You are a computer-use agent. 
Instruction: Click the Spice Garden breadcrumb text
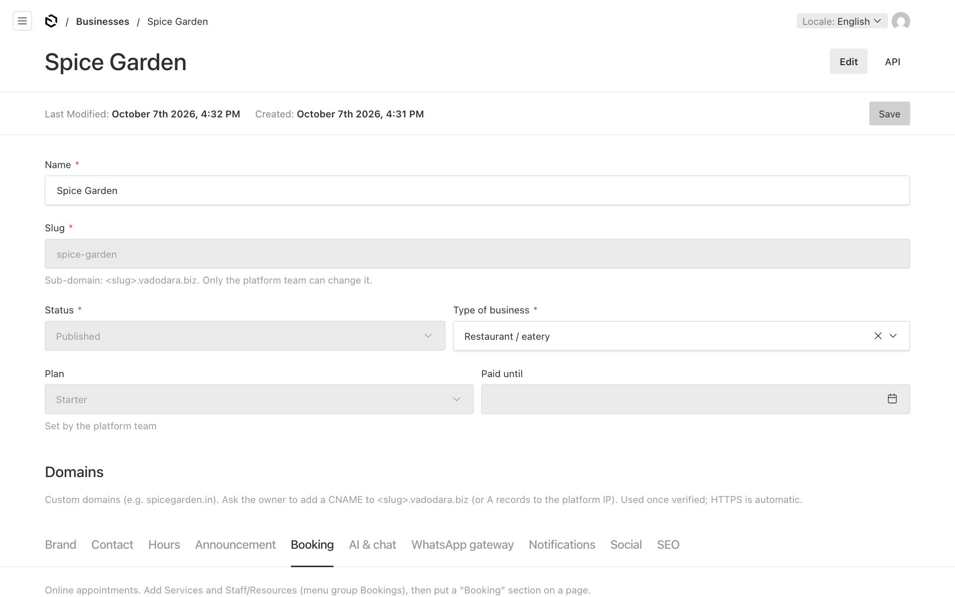point(178,21)
